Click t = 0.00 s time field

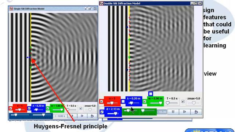(60, 116)
